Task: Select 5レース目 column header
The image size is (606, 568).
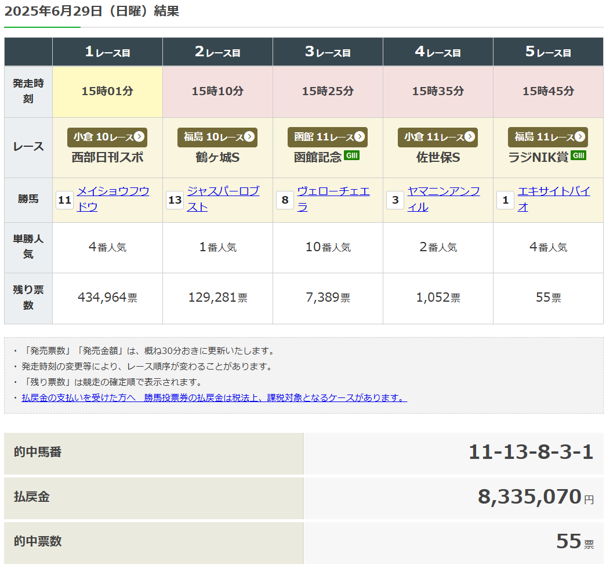Action: coord(548,52)
